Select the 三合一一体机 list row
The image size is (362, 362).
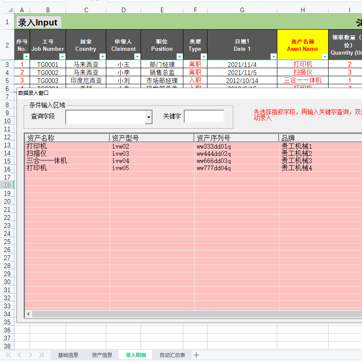pyautogui.click(x=193, y=161)
